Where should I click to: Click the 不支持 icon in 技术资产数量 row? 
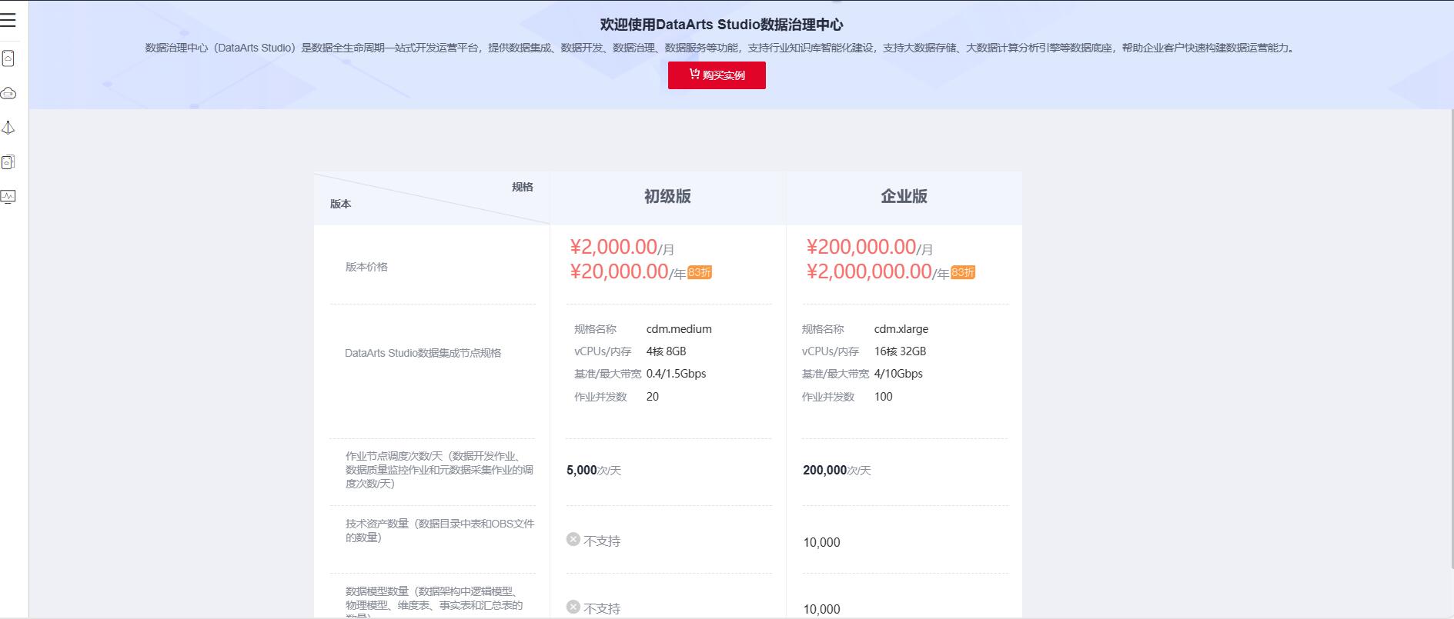pos(573,540)
